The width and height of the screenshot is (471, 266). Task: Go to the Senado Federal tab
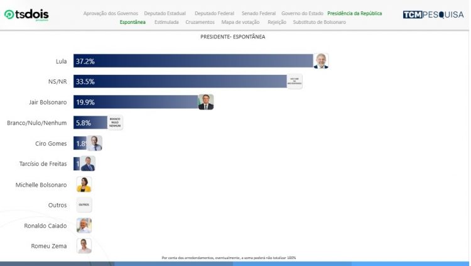click(257, 13)
